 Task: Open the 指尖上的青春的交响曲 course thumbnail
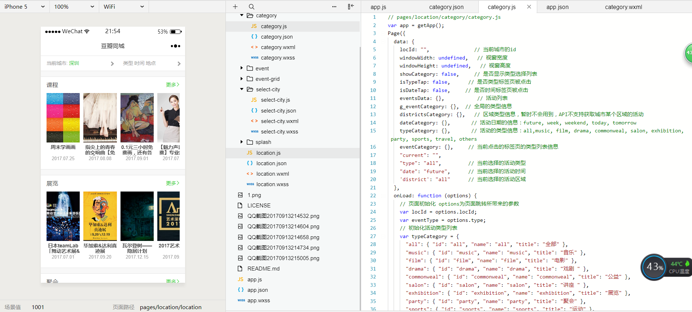(x=100, y=118)
